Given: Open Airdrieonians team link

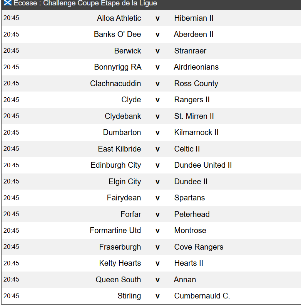Looking at the screenshot, I should tap(196, 67).
